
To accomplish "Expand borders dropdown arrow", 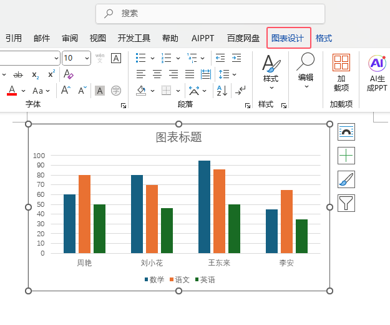I will coord(178,91).
